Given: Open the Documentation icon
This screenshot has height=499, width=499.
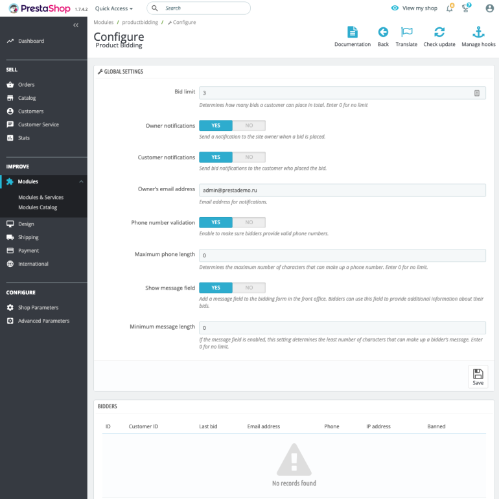Looking at the screenshot, I should tap(353, 32).
